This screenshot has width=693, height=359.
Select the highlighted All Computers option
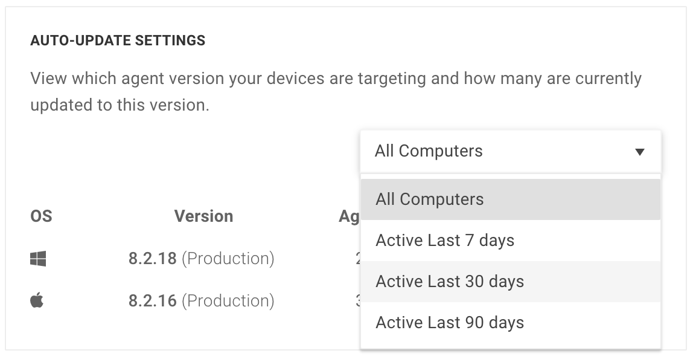tap(429, 199)
